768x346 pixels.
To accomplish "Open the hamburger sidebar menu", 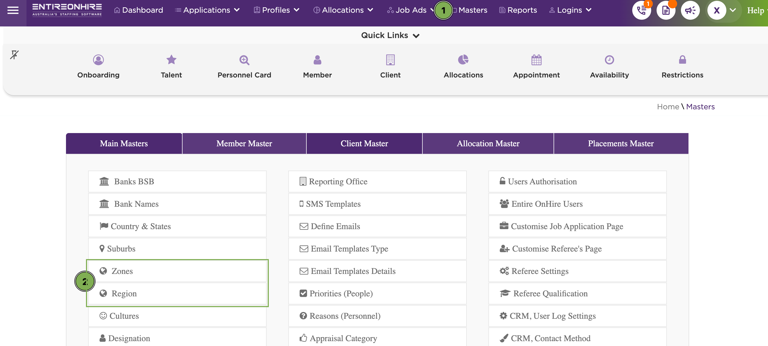I will pyautogui.click(x=13, y=11).
